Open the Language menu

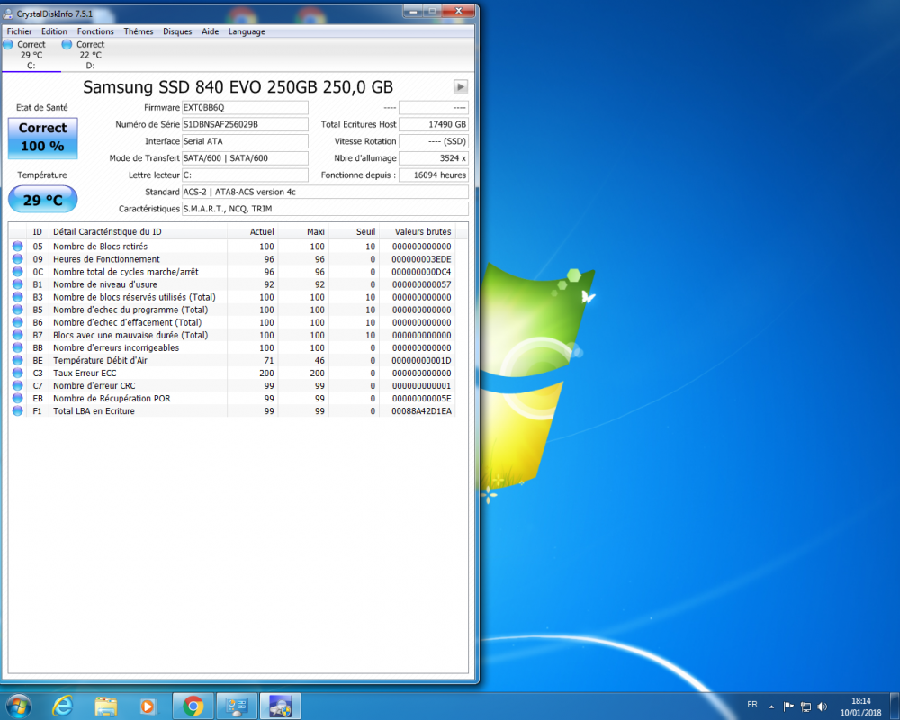point(247,31)
